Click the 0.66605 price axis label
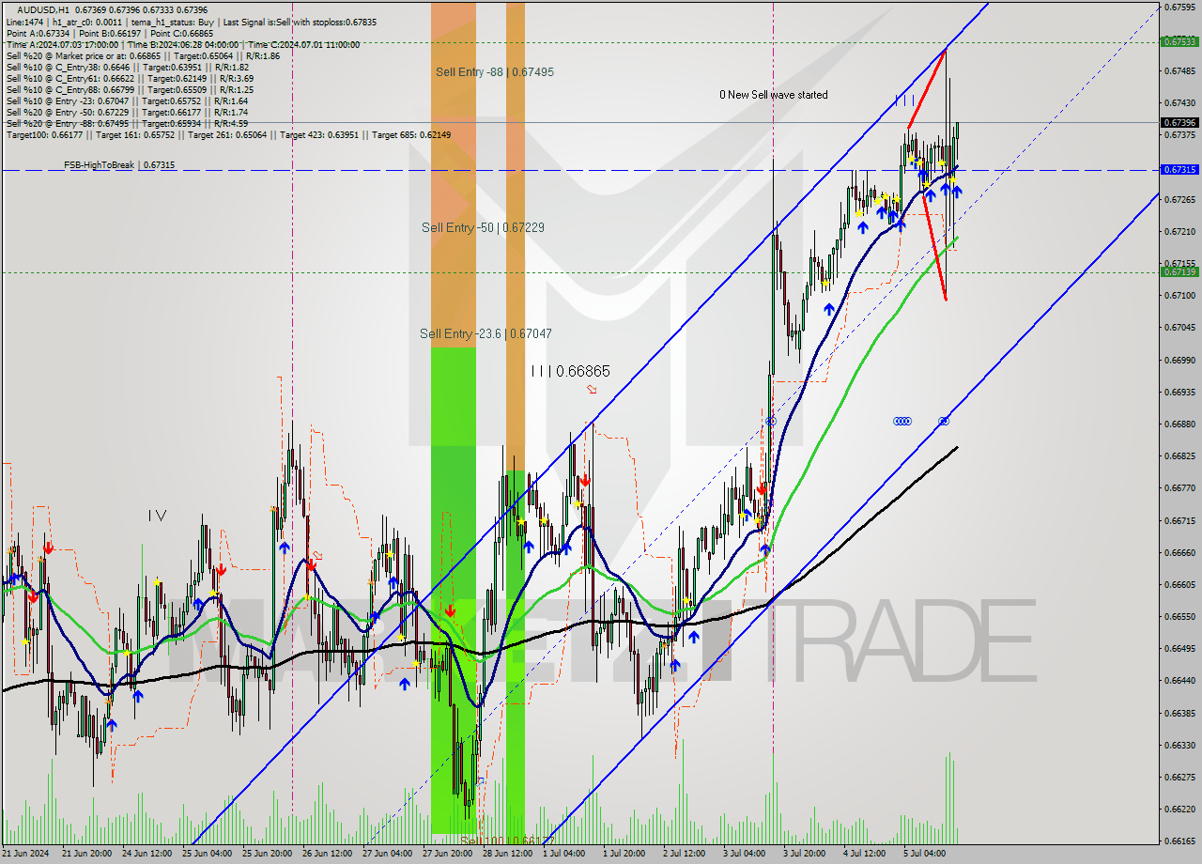The height and width of the screenshot is (864, 1202). tap(1179, 584)
